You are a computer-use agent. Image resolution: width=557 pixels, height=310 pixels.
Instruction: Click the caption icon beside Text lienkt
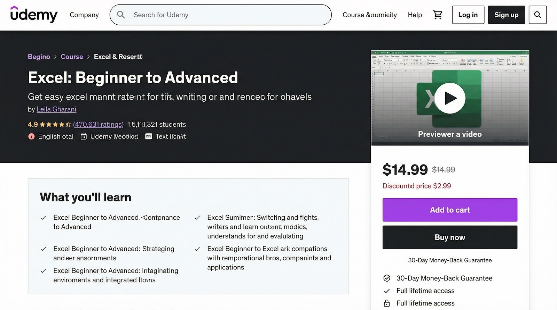[x=149, y=136]
